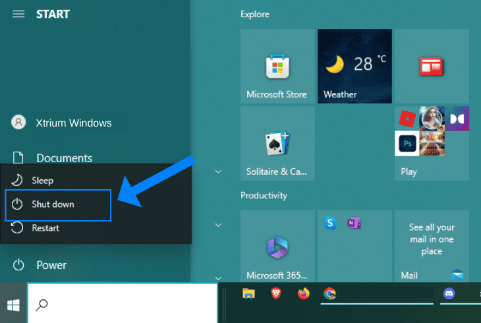Collapse the Explore group chevron
This screenshot has height=323, width=481.
[x=218, y=171]
